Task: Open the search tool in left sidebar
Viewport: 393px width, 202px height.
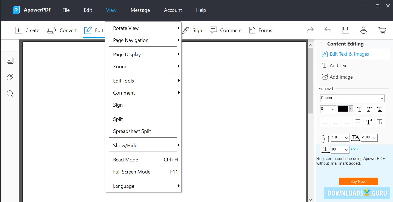Action: coord(10,93)
